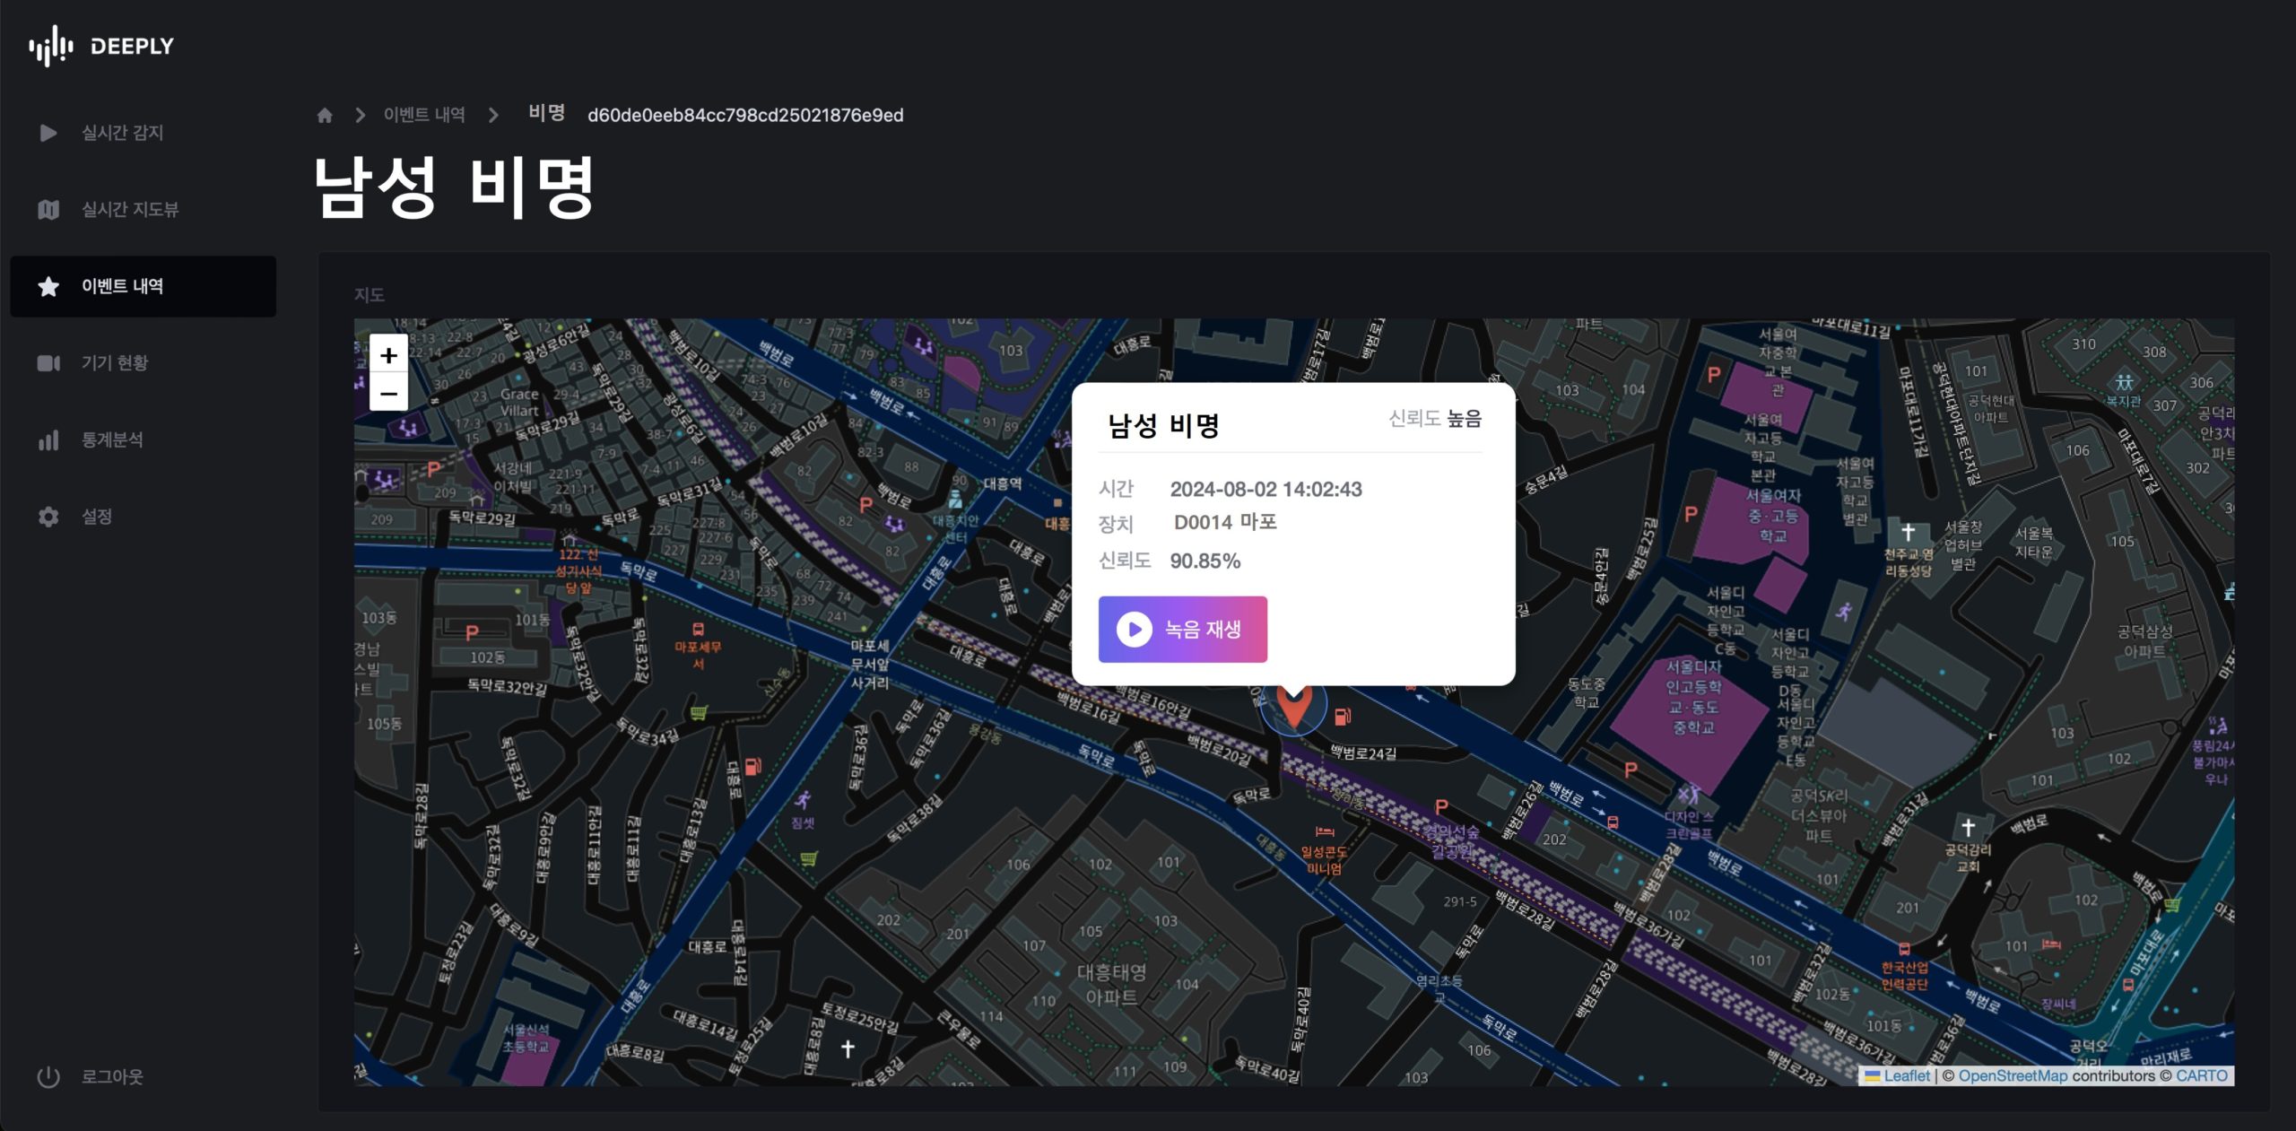Click the gear icon for 설정

pyautogui.click(x=48, y=517)
